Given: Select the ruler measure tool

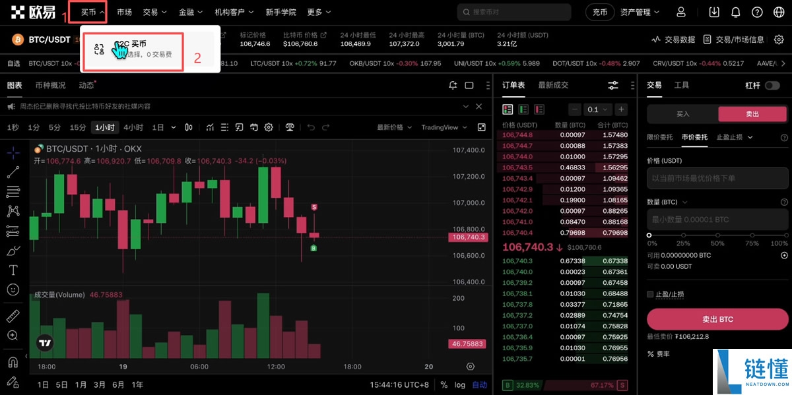Looking at the screenshot, I should [x=13, y=316].
